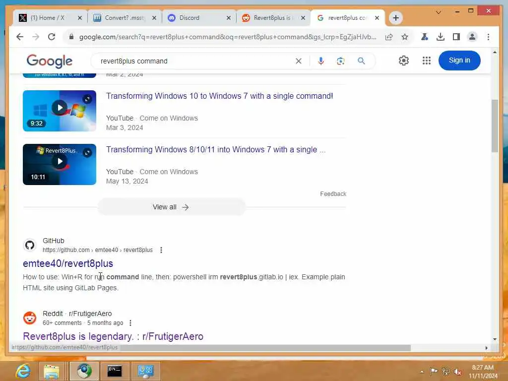Start a voice search with the microphone
This screenshot has height=381, width=508.
click(x=321, y=61)
